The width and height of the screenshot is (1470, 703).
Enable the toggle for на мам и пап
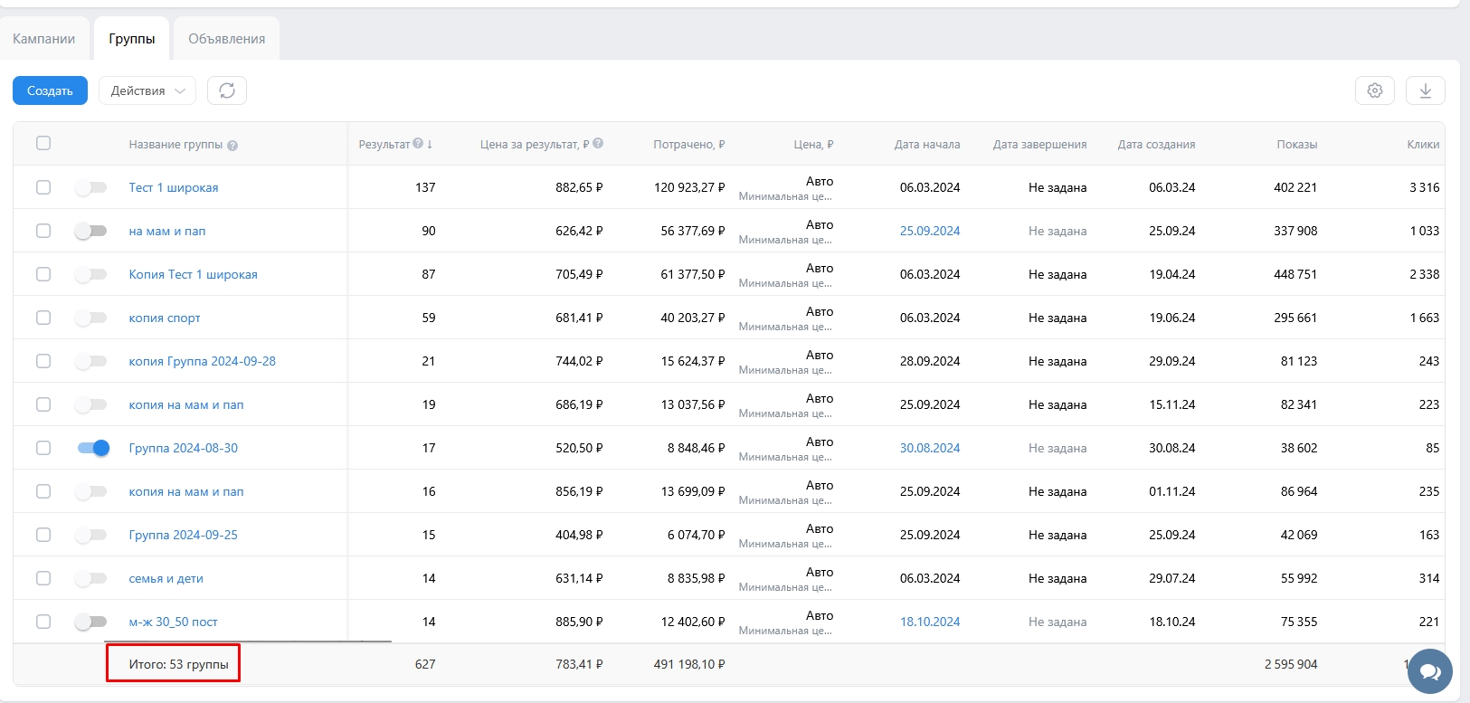91,231
